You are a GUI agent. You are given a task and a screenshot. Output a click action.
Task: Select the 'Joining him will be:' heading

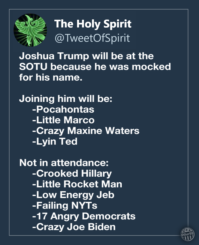[x=66, y=99]
